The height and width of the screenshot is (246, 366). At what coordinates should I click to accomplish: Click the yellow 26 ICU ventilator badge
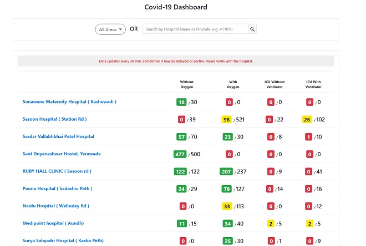pos(307,119)
